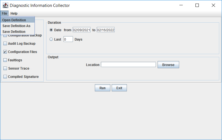Open the Help menu
Image resolution: width=222 pixels, height=140 pixels.
[14, 14]
